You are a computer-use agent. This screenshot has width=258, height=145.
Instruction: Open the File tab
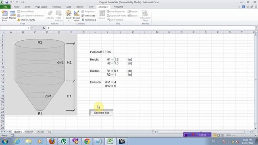[x=5, y=7]
